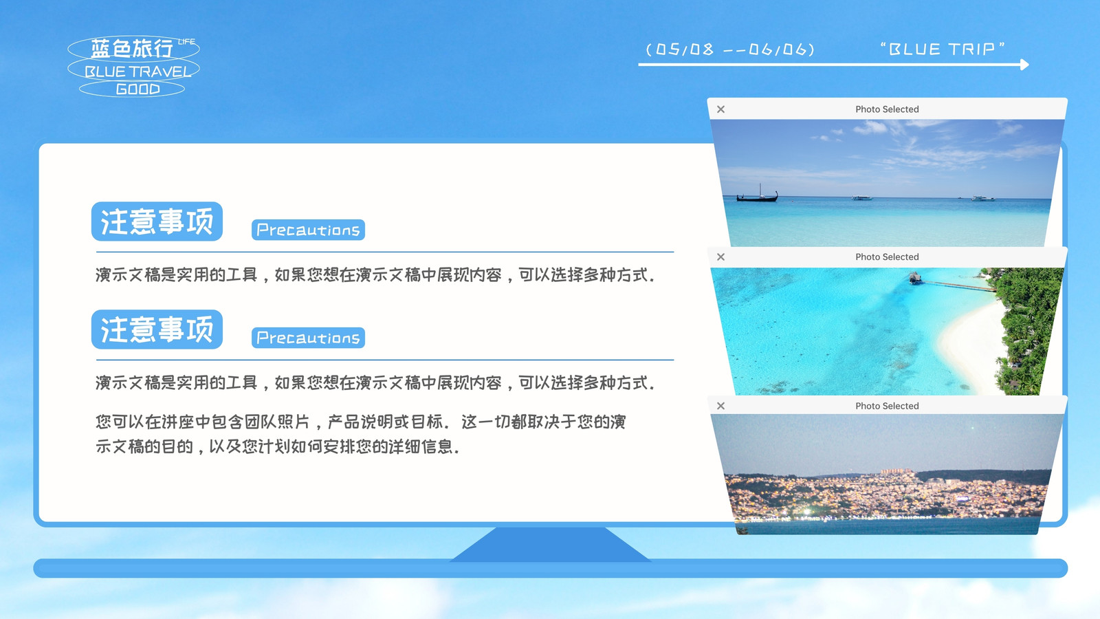
Task: Click the 演示文稿是实用的工具 sentence under the second heading
Action: point(375,383)
